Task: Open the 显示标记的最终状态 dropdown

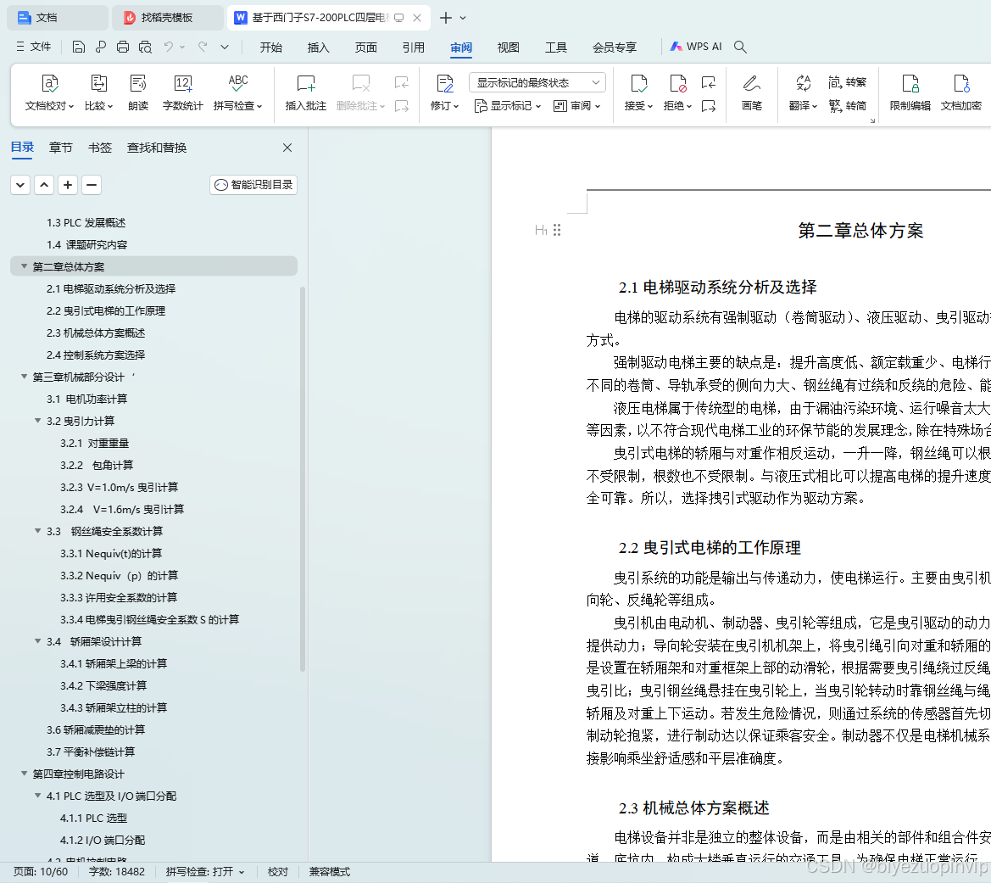Action: coord(537,82)
